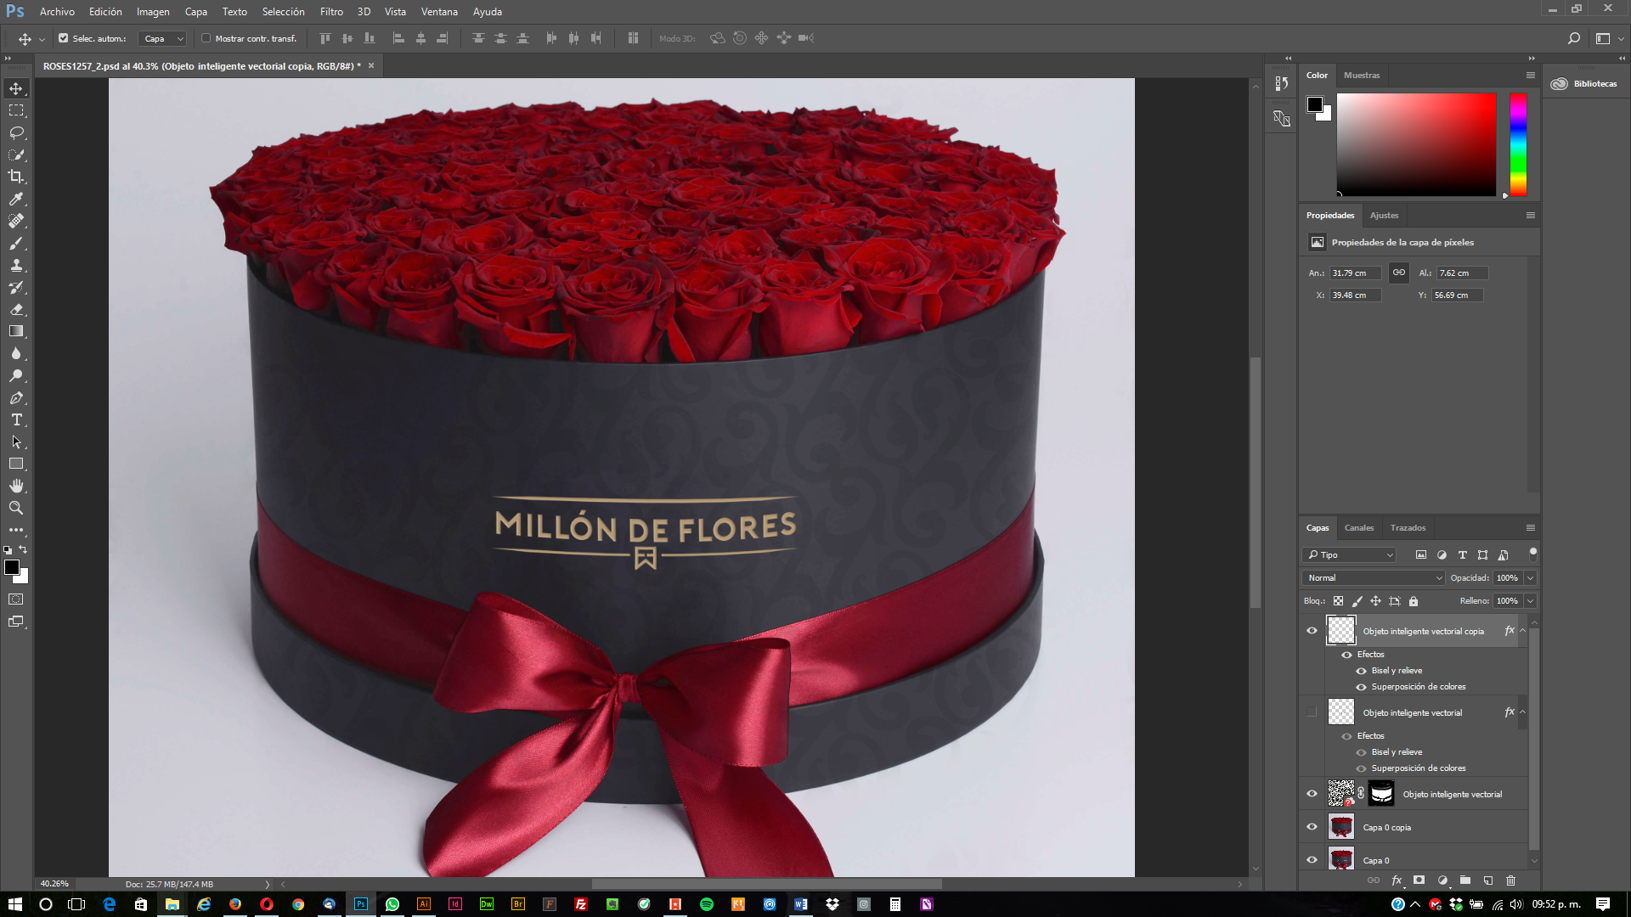Toggle the Selec. autom. checkbox
1631x917 pixels.
pos(63,38)
